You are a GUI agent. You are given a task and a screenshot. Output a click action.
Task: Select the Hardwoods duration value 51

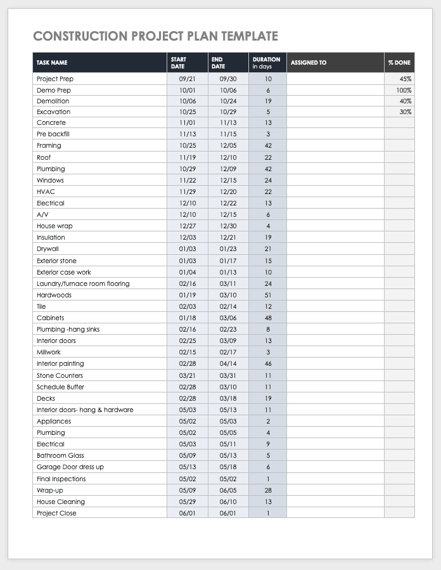click(268, 295)
